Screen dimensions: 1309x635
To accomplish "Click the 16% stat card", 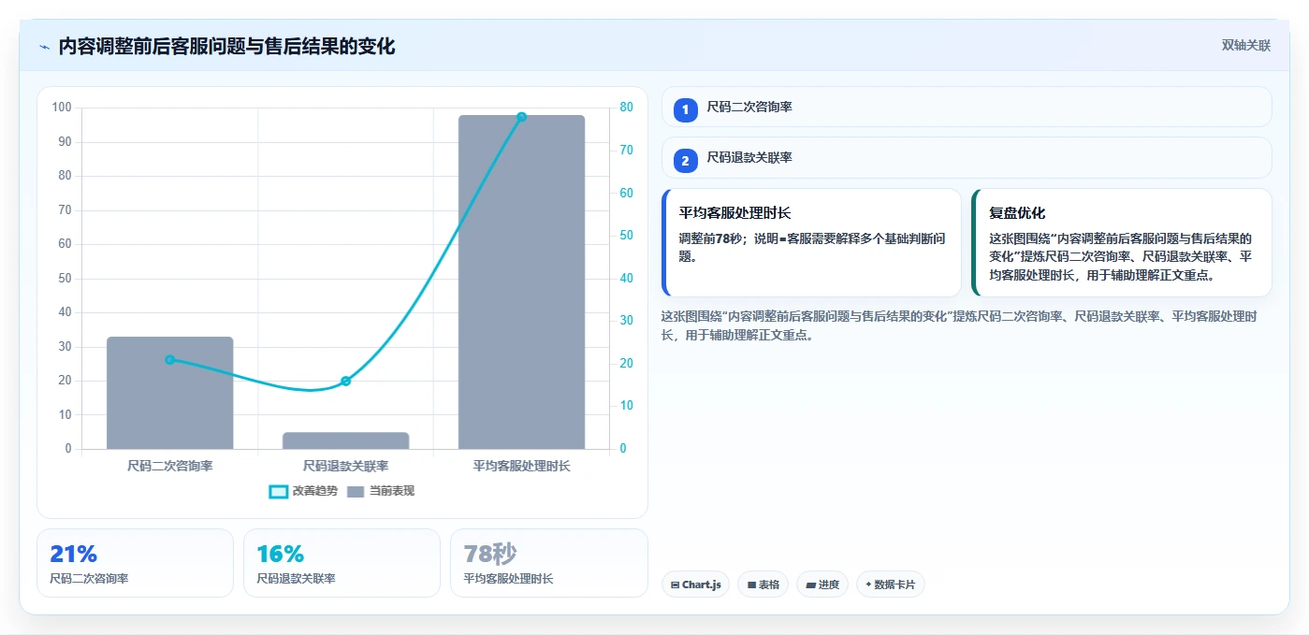I will 342,563.
